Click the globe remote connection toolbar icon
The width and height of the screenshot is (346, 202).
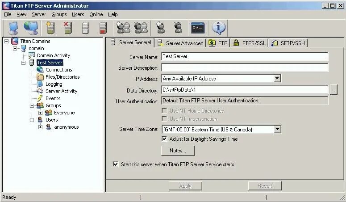(x=31, y=28)
